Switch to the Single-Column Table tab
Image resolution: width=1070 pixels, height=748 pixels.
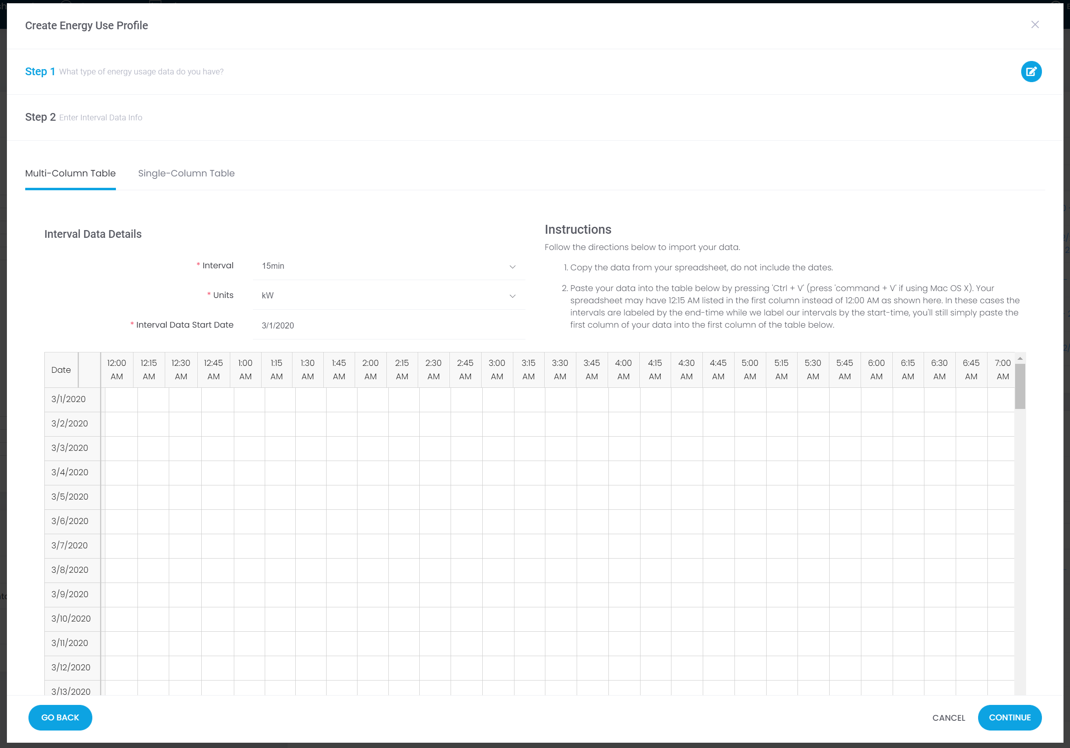[186, 173]
